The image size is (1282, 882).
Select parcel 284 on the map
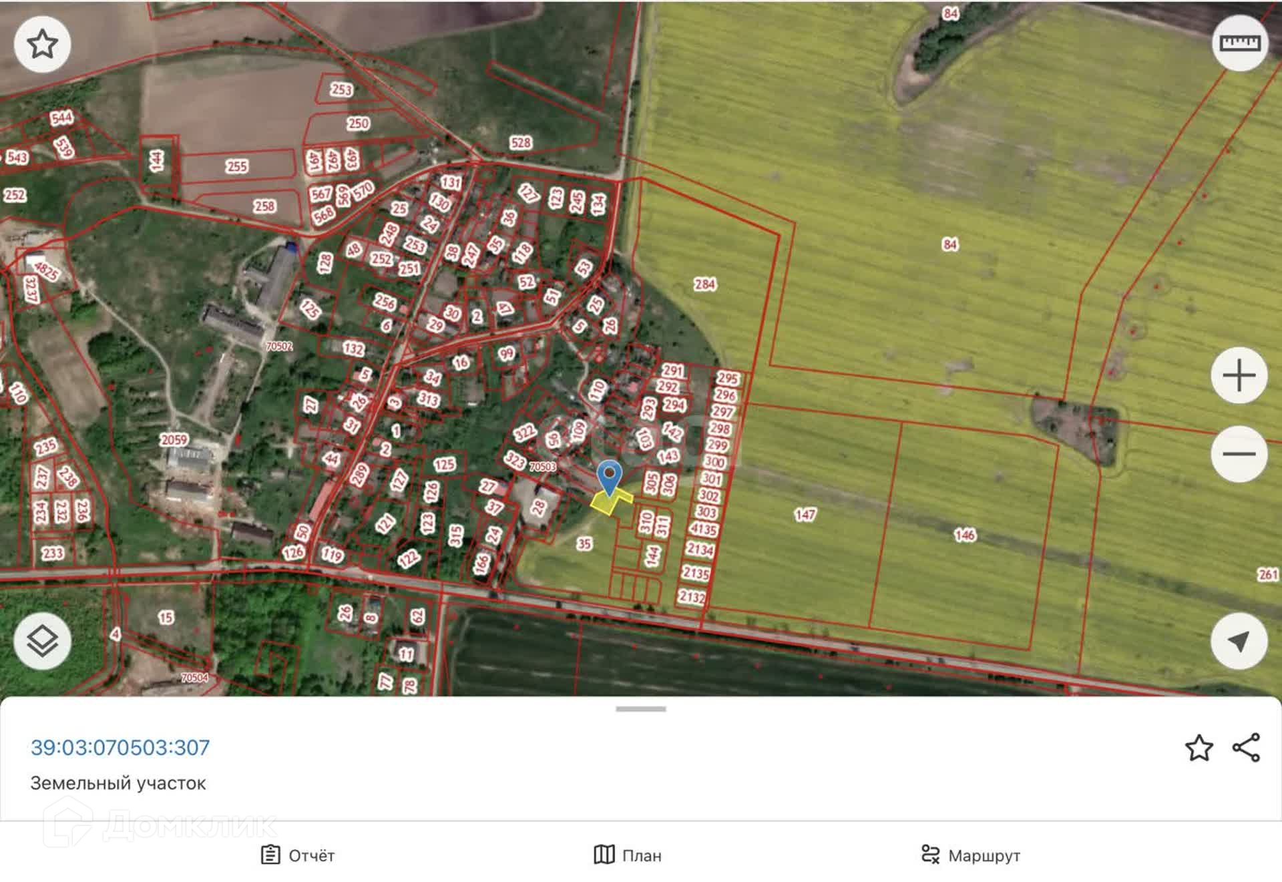tap(705, 284)
